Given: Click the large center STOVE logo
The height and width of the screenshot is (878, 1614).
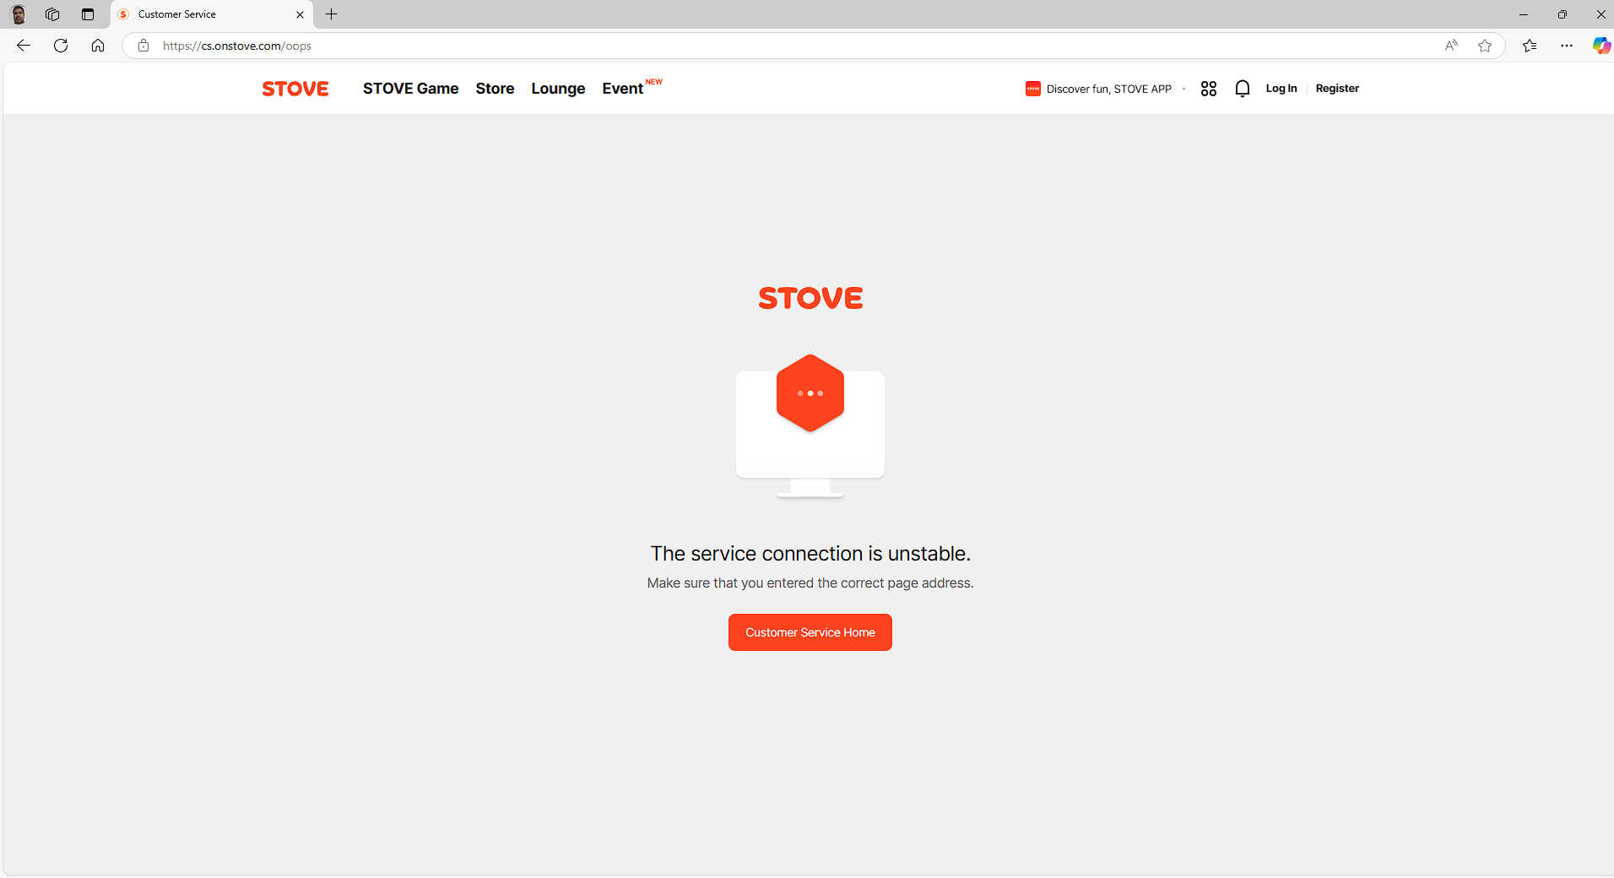Looking at the screenshot, I should tap(810, 298).
